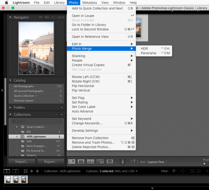
Task: Filter by unflagged status icon
Action: pyautogui.click(x=178, y=171)
